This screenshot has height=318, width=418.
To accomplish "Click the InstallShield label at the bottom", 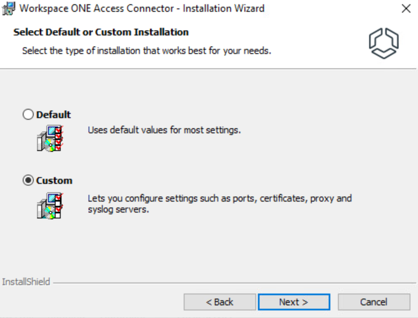I will pyautogui.click(x=26, y=282).
